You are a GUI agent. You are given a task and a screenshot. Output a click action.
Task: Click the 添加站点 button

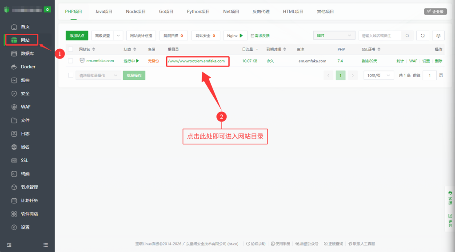[x=77, y=35]
